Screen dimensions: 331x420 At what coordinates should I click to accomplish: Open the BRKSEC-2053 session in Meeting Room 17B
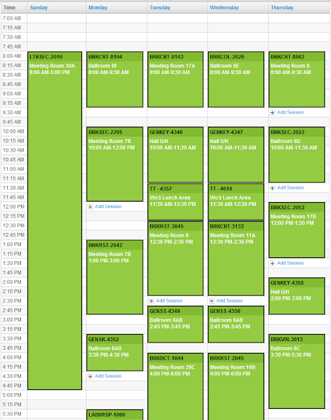pos(297,230)
